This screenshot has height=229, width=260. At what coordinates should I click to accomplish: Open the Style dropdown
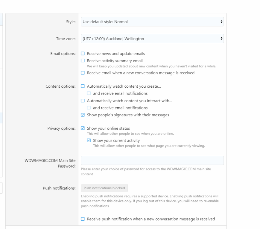[x=152, y=22]
